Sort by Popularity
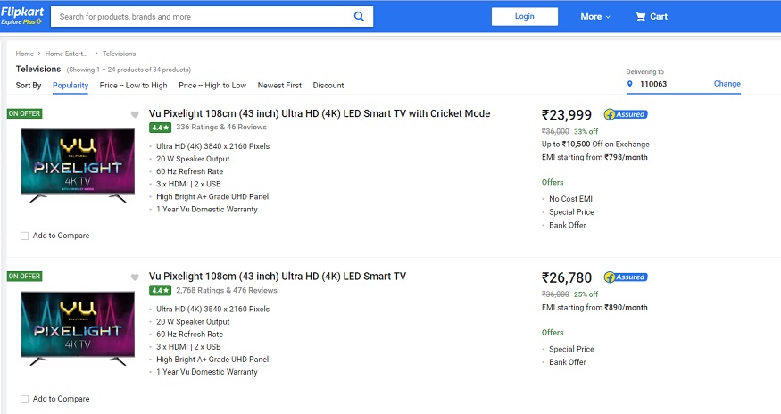781x414 pixels. point(71,85)
